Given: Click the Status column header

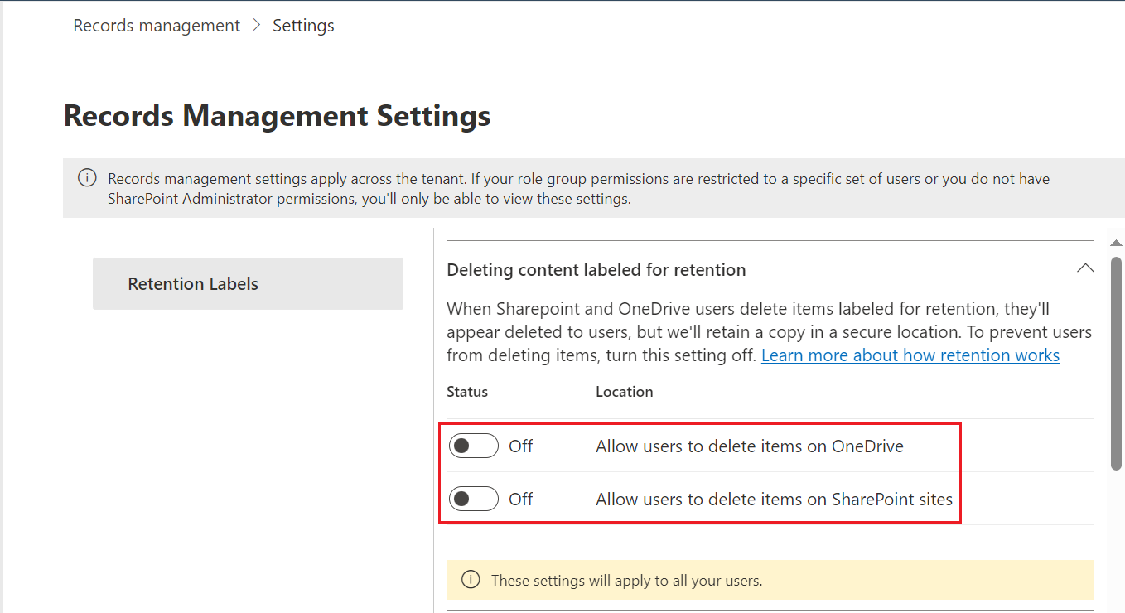Looking at the screenshot, I should pos(466,391).
